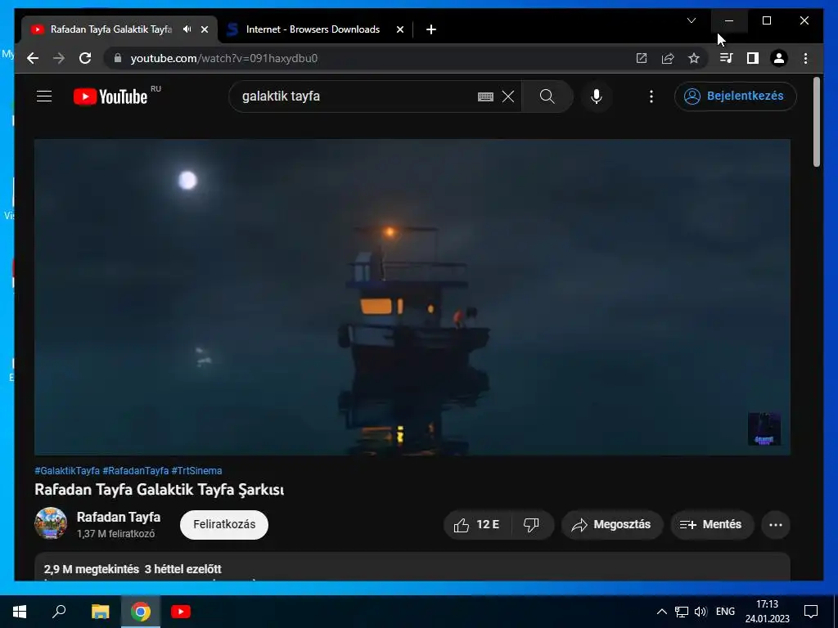Click Bejelentkezés sign-in button
Viewport: 838px width, 628px height.
(x=736, y=96)
